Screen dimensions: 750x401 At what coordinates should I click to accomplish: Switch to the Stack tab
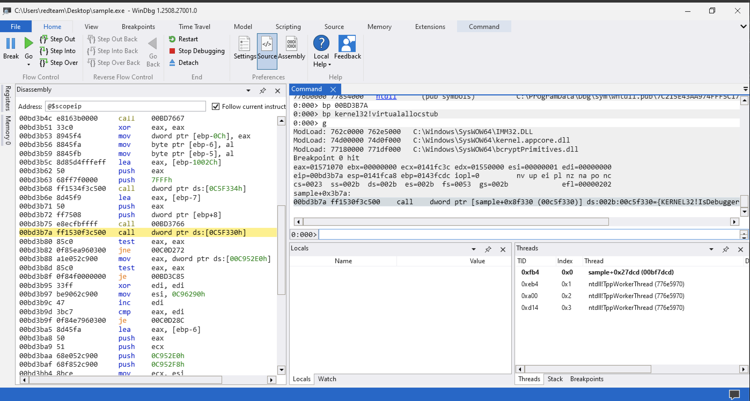(x=555, y=379)
